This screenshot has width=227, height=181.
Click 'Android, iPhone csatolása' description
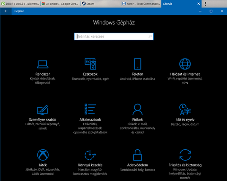coord(138,79)
